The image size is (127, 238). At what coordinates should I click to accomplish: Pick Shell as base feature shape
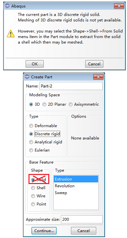(x=38, y=188)
